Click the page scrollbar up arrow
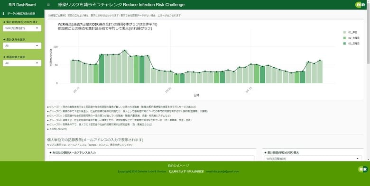The height and width of the screenshot is (186, 370). (x=369, y=1)
